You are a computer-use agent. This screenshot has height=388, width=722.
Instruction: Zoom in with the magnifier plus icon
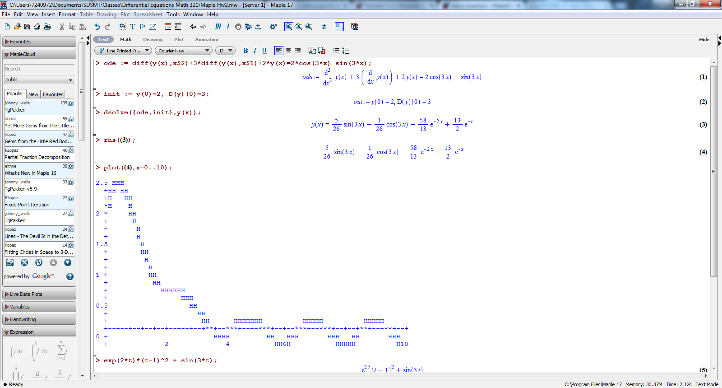[299, 27]
